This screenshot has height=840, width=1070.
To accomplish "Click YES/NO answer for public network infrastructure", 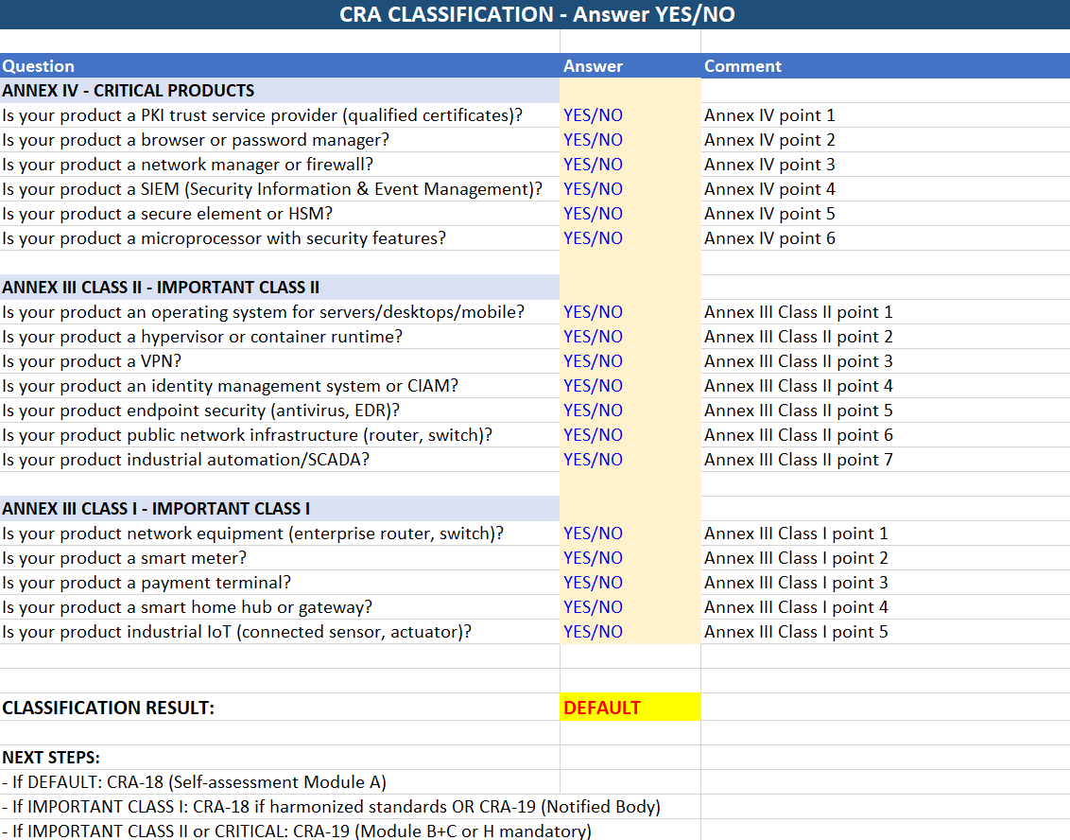I will click(593, 435).
